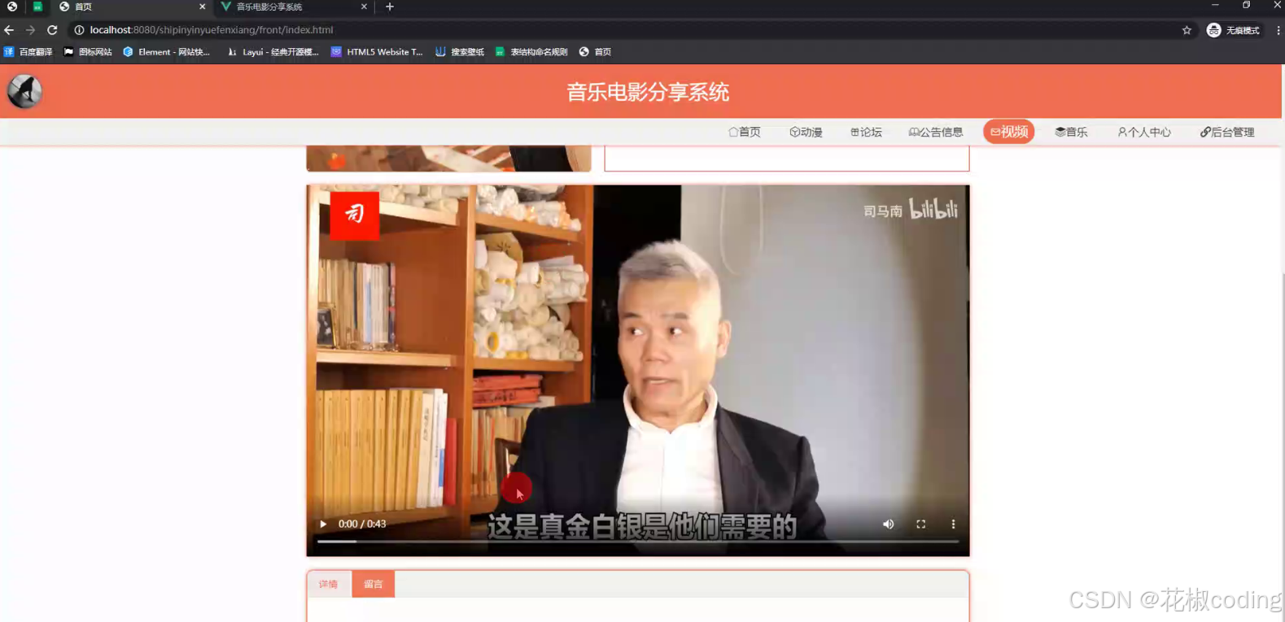1285x622 pixels.
Task: Open the Chrome menu three dots
Action: click(x=1278, y=30)
